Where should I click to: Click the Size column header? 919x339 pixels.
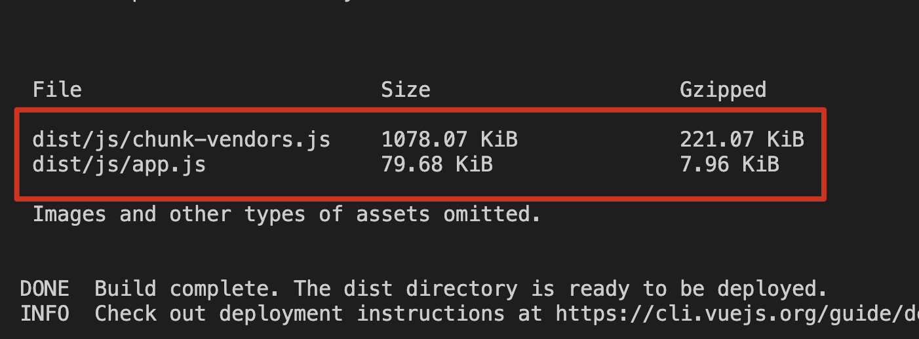pos(405,90)
